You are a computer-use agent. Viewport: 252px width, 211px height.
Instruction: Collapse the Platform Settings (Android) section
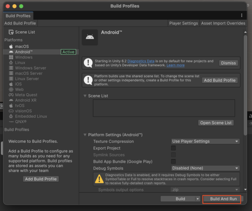coord(85,135)
